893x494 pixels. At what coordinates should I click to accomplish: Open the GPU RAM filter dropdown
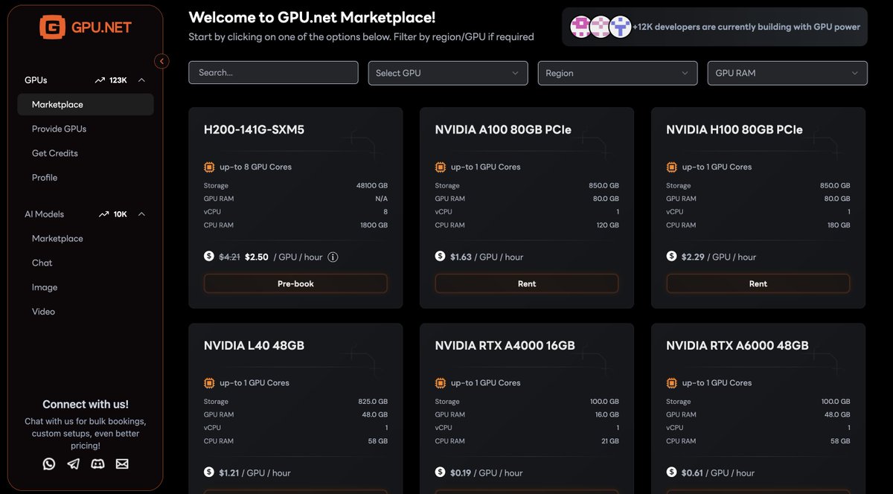click(787, 73)
